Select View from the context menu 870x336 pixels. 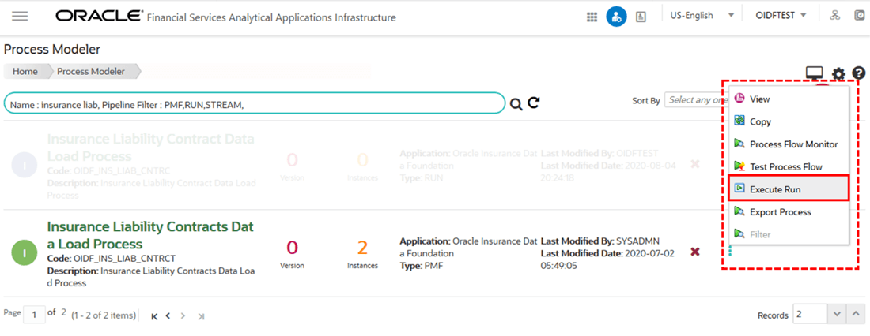point(788,99)
